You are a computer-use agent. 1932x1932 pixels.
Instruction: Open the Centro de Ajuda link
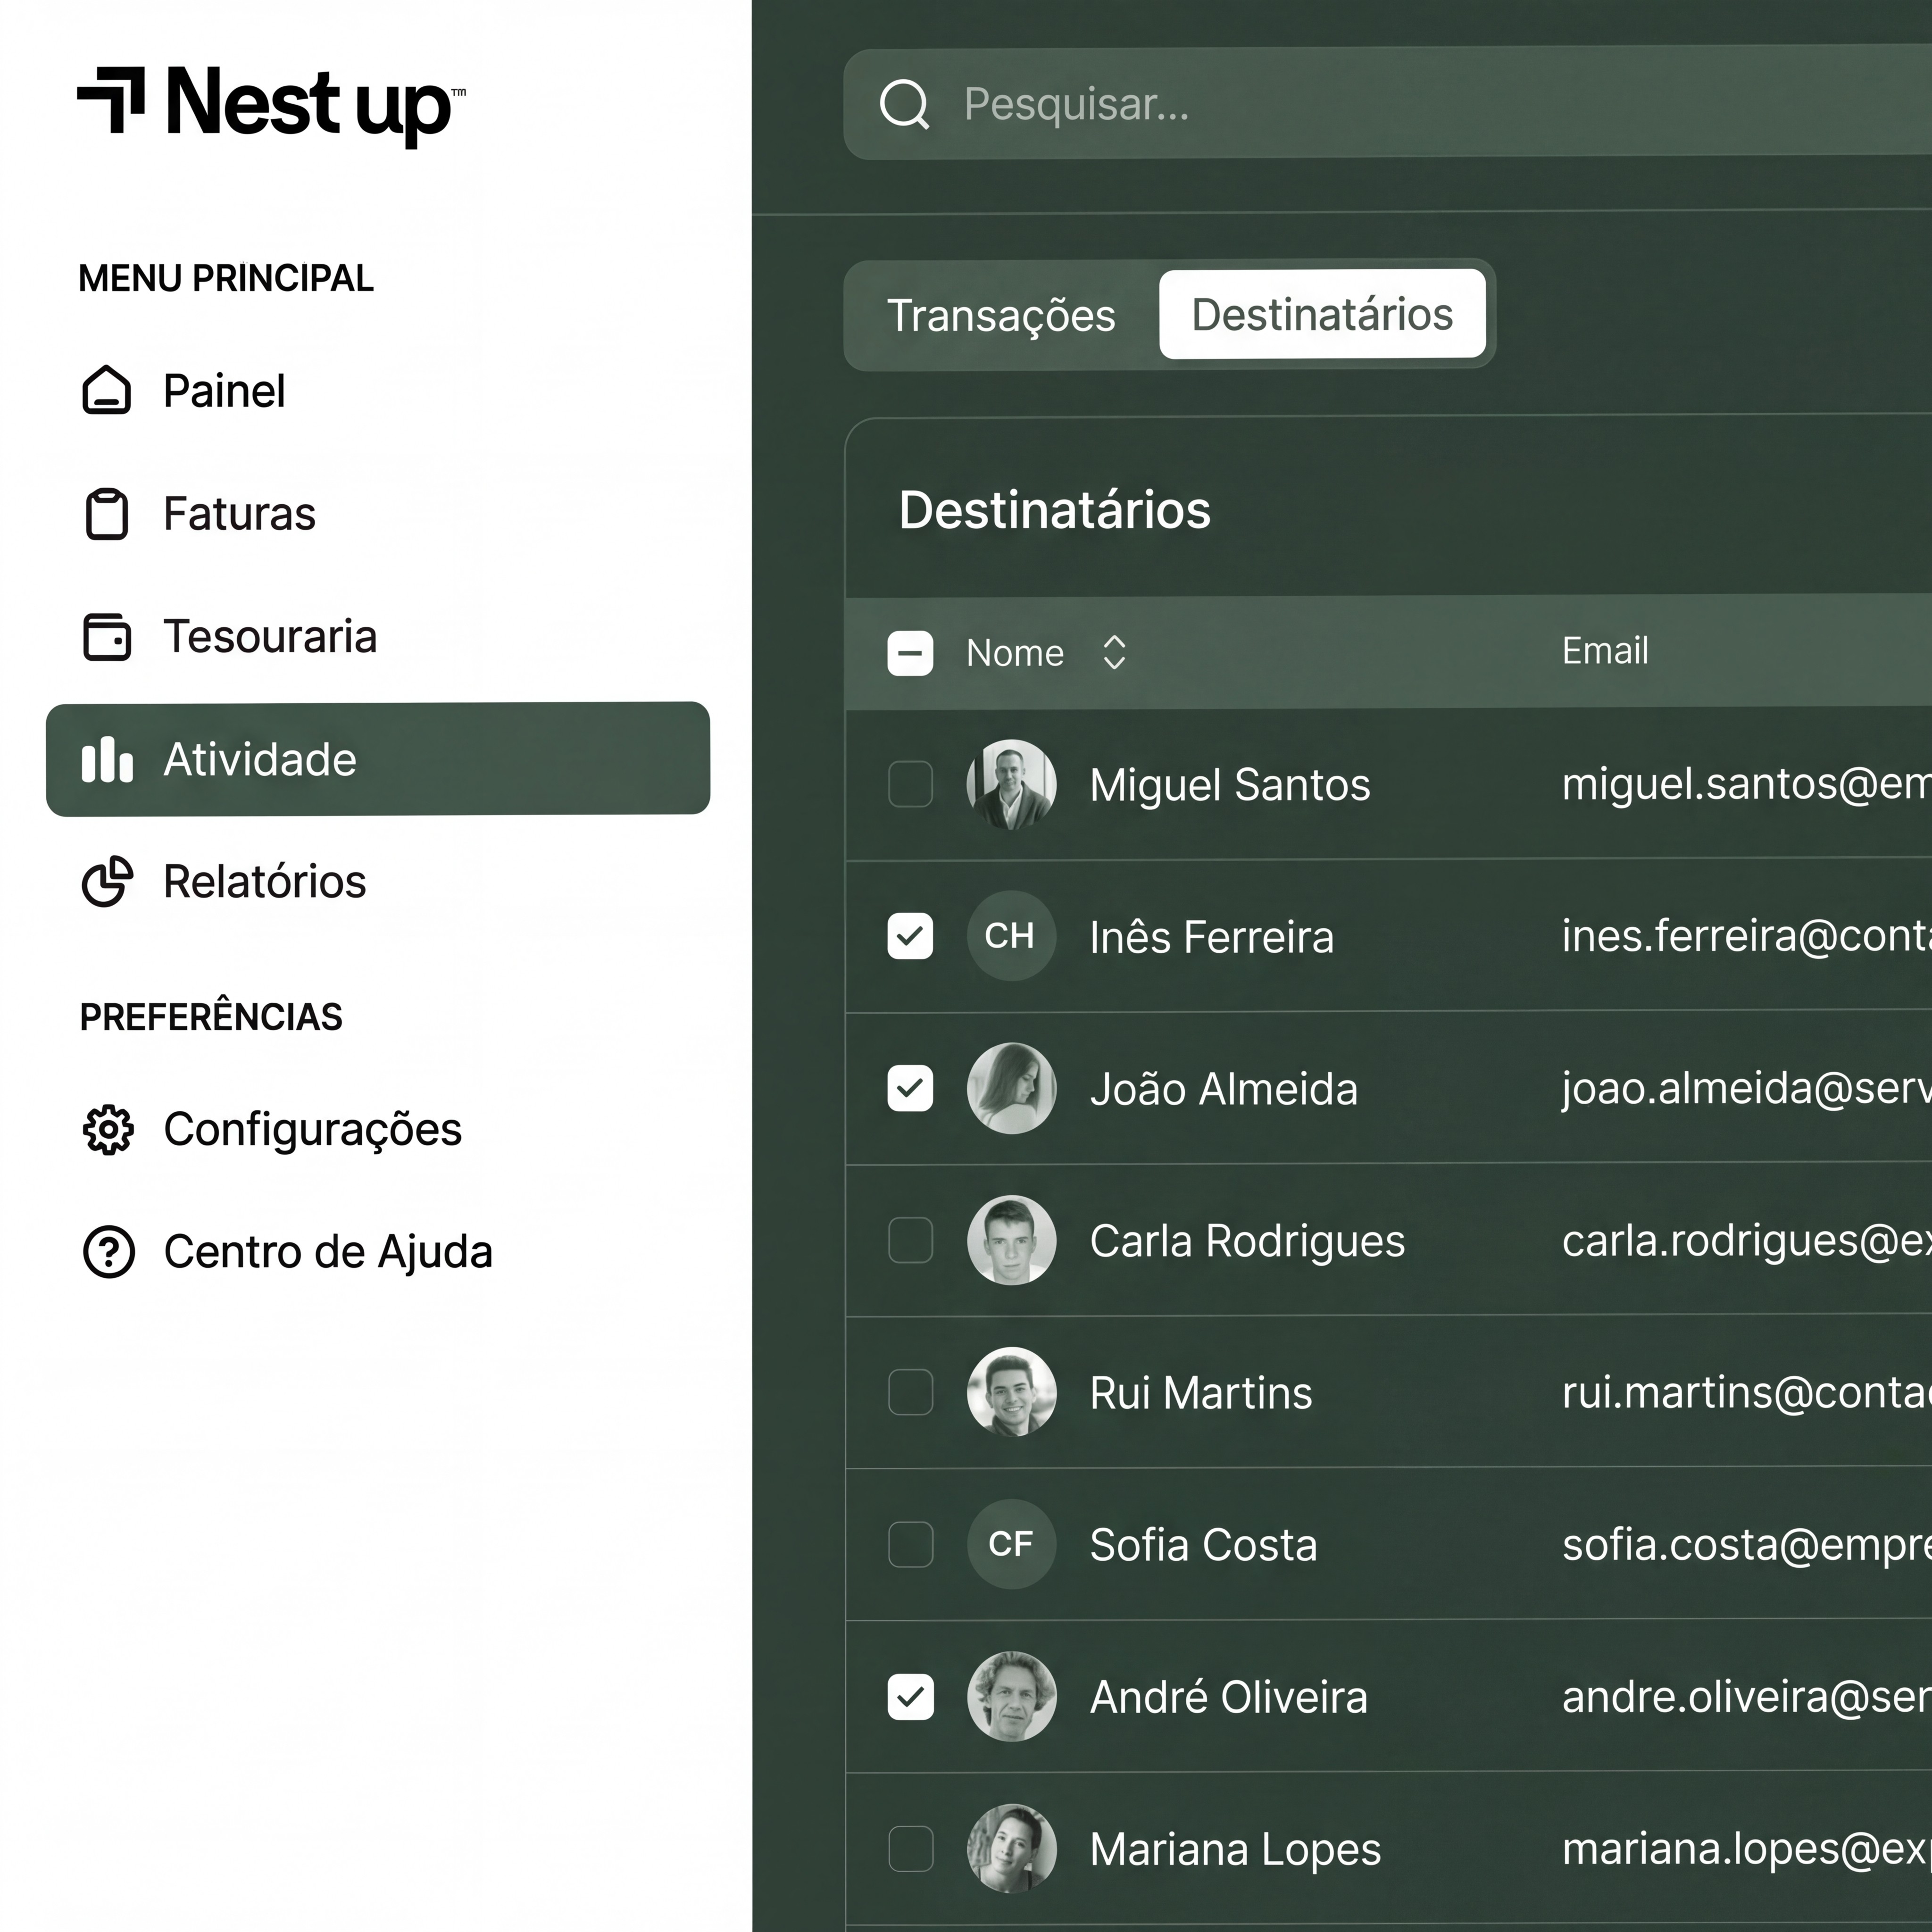pos(327,1252)
